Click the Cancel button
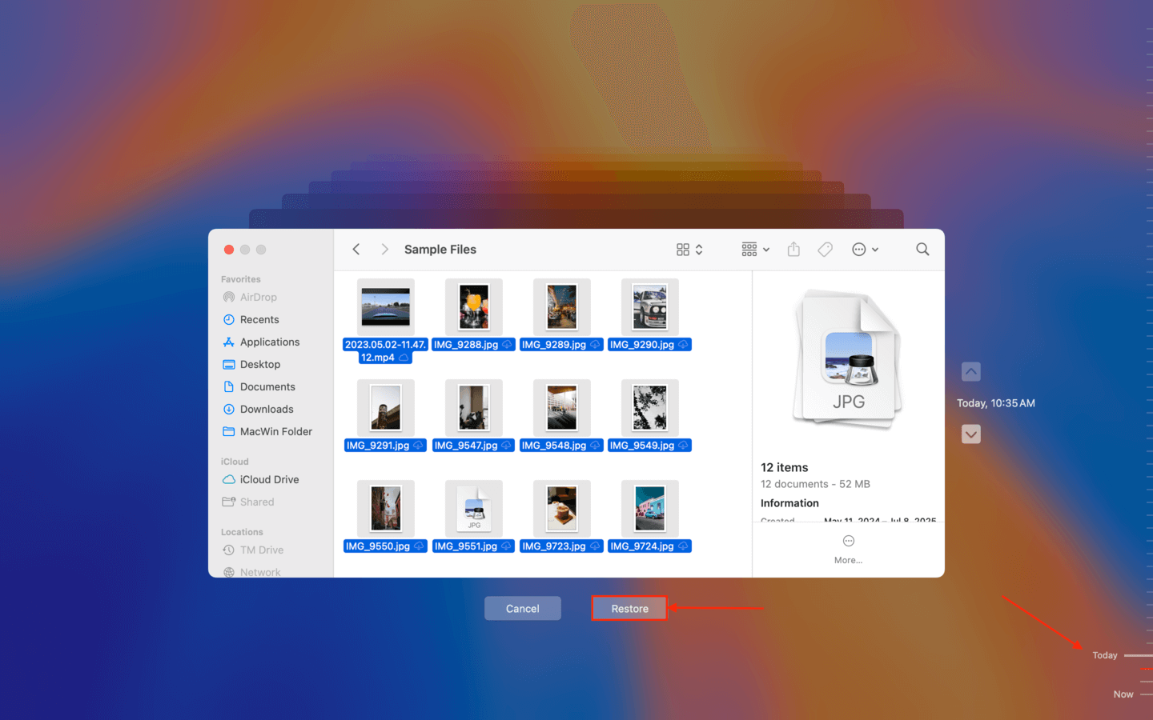 point(522,609)
